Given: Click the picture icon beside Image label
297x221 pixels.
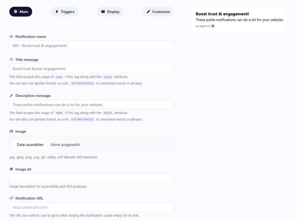Looking at the screenshot, I should pos(11,131).
